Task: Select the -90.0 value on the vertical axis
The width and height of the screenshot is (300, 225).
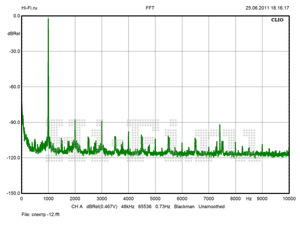Action: (x=13, y=122)
